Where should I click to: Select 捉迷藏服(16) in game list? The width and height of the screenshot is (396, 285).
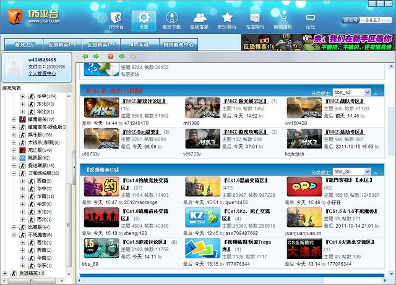tap(41, 165)
